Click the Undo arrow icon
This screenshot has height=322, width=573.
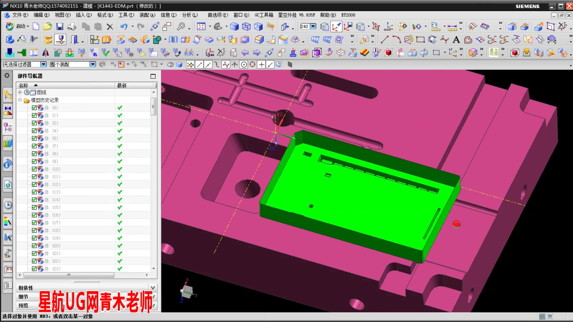124,27
